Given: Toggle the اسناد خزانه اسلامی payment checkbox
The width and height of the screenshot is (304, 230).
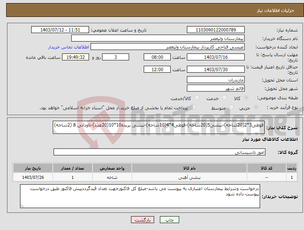Looking at the screenshot, I should (193, 107).
